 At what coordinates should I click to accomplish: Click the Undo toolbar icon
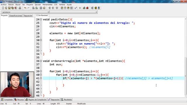(x=25, y=8)
